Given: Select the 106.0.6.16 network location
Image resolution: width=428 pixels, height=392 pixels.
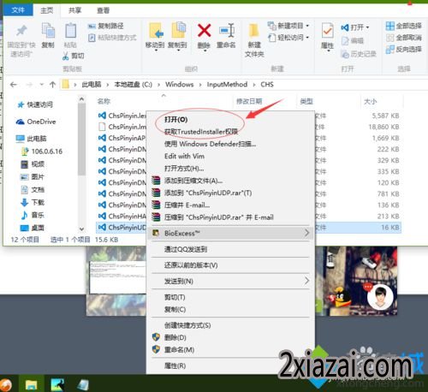Looking at the screenshot, I should (42, 151).
